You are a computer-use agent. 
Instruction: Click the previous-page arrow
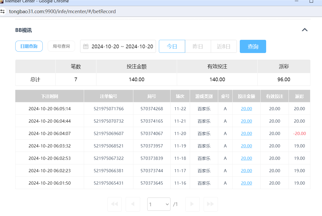point(133,204)
